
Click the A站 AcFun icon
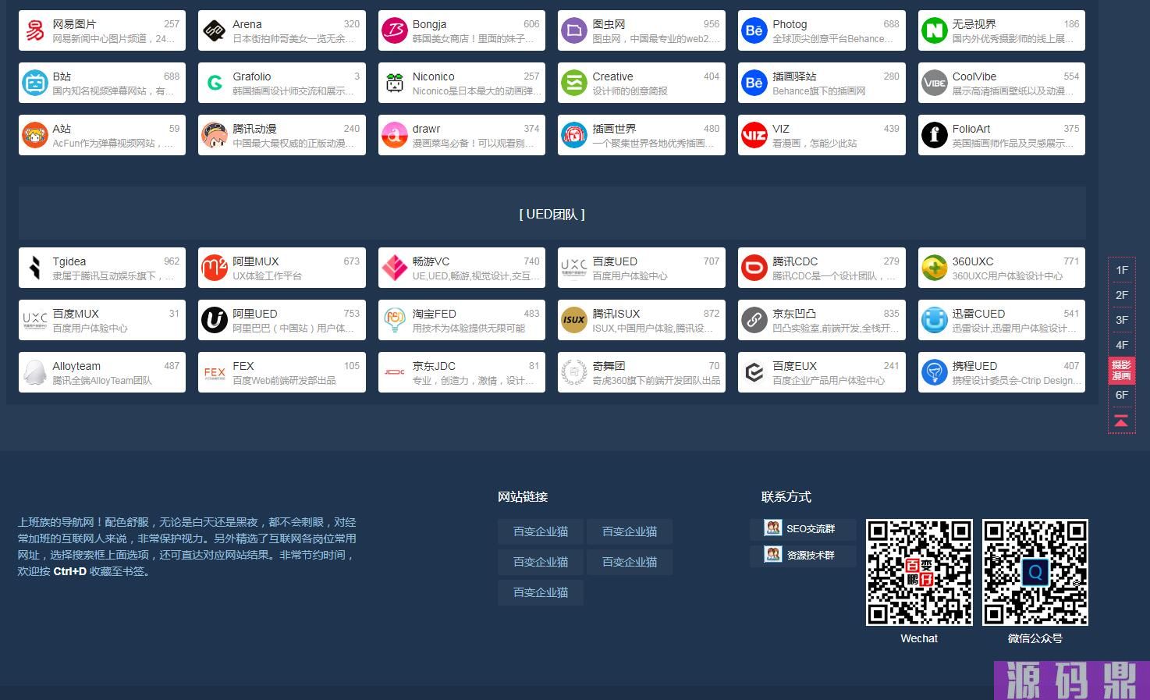(x=35, y=135)
